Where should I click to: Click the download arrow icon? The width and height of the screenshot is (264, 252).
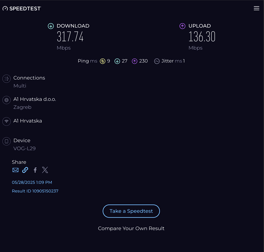point(51,26)
